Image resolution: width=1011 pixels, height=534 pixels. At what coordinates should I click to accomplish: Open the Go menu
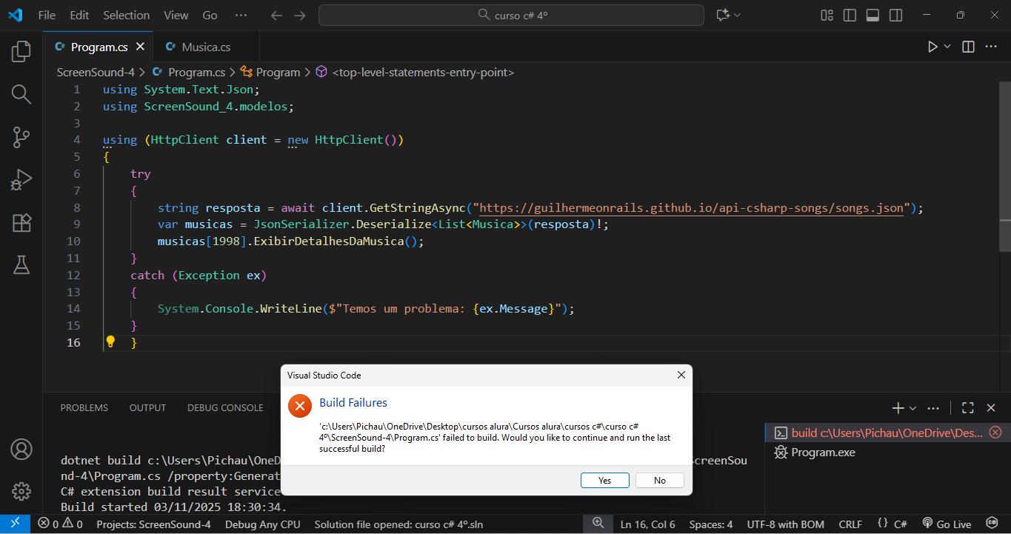click(210, 15)
